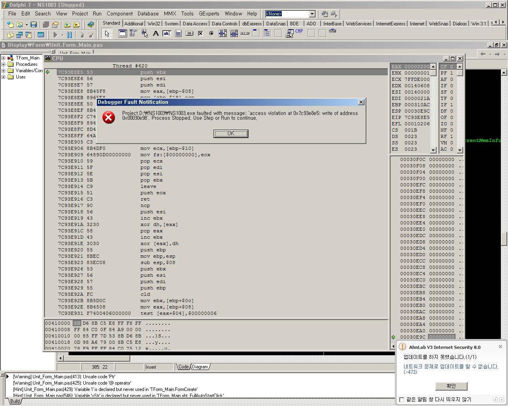Select the pointer arrow tool in palette

tap(107, 34)
